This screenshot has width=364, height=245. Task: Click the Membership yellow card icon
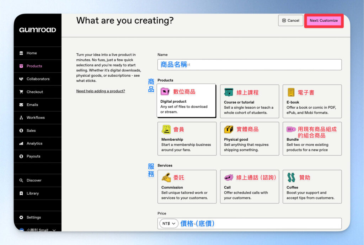tap(166, 130)
